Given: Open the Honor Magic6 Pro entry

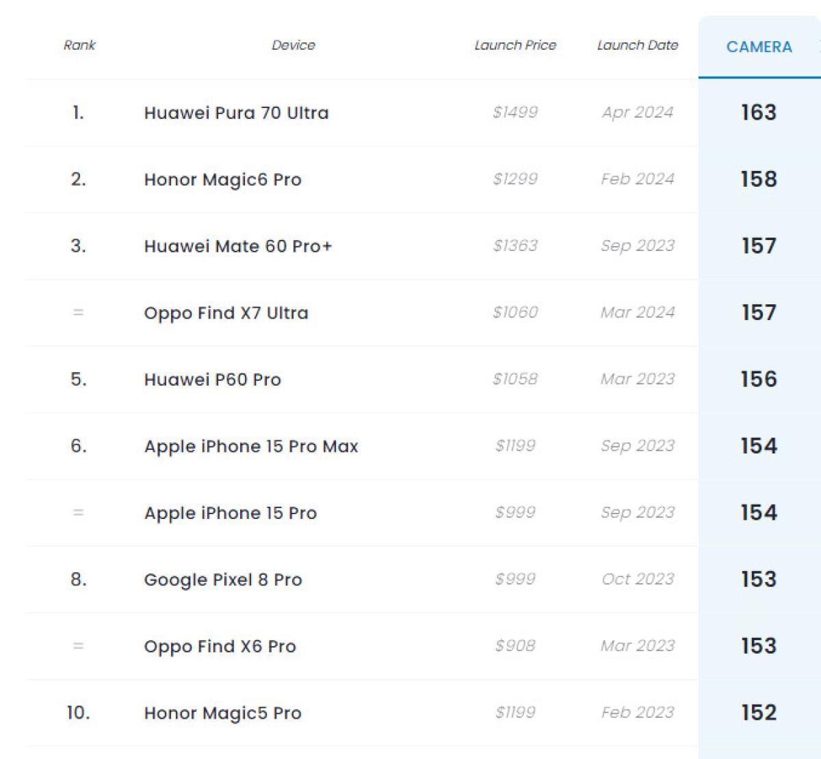Looking at the screenshot, I should click(222, 180).
